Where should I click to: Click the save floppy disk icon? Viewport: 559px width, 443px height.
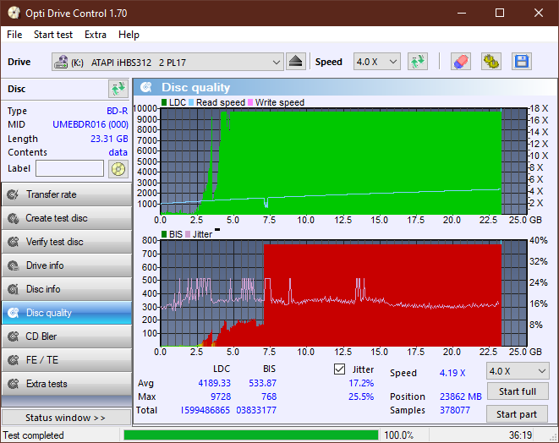pos(522,62)
